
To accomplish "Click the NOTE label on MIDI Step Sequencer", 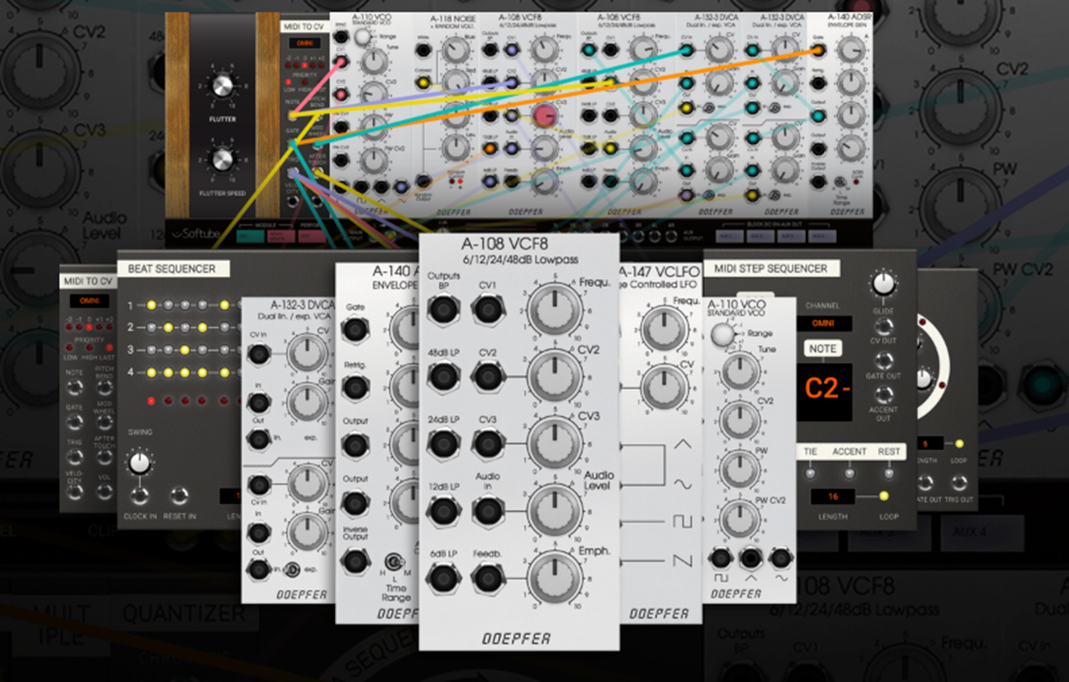I will [821, 348].
